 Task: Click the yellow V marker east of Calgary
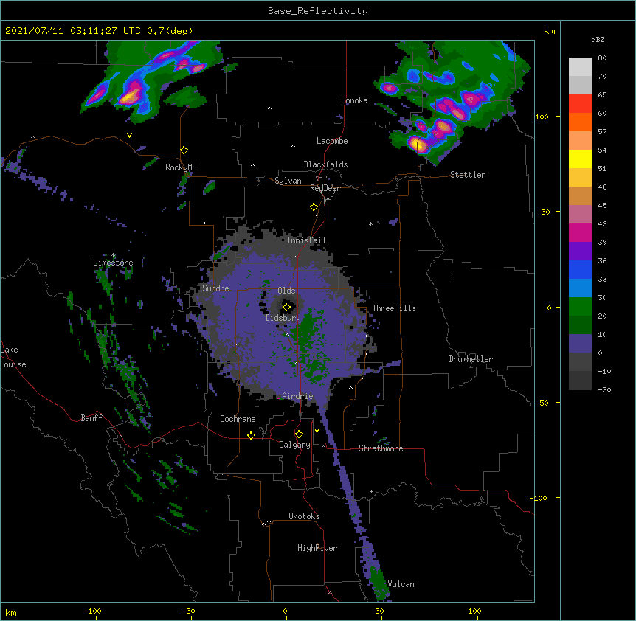point(317,431)
